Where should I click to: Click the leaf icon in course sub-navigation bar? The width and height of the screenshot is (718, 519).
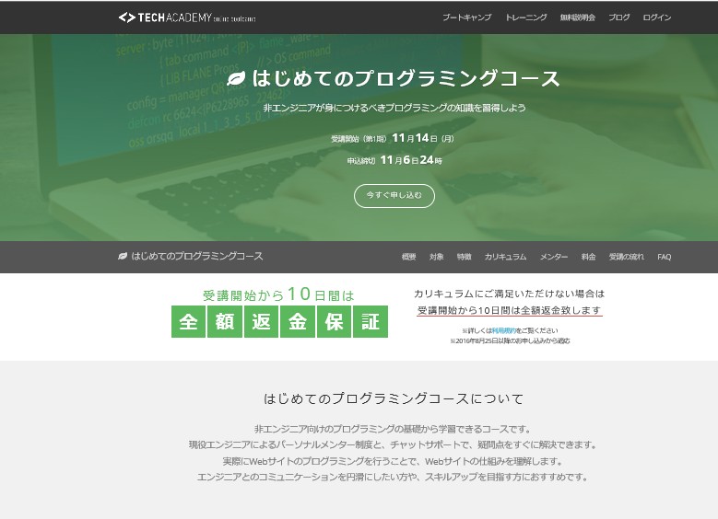[123, 256]
